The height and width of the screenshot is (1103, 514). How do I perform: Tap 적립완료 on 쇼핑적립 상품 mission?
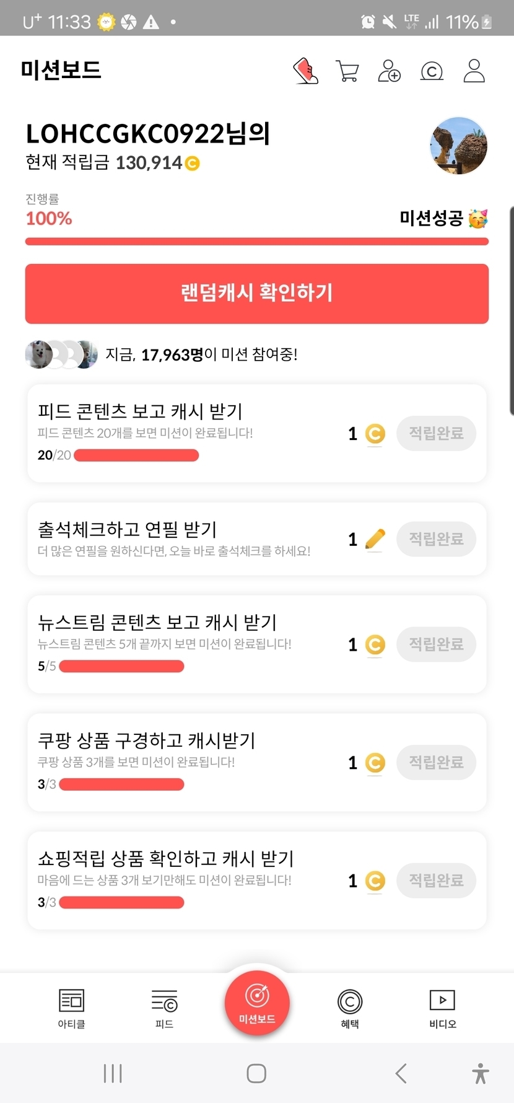coord(436,881)
